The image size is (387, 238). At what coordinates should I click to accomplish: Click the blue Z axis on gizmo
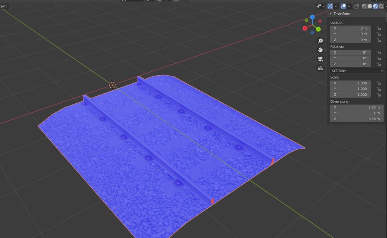coord(312,17)
